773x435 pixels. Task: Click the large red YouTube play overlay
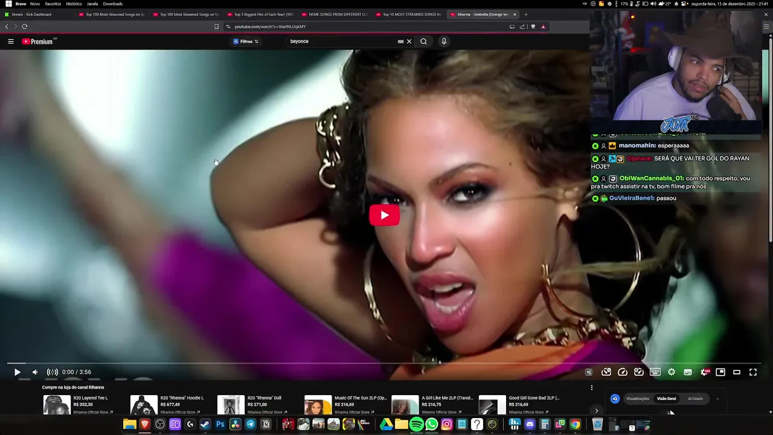pos(384,215)
